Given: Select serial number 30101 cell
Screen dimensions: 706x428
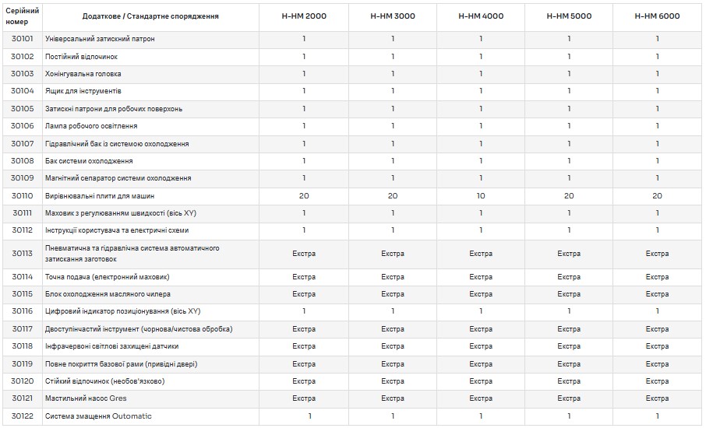Looking at the screenshot, I should point(23,39).
